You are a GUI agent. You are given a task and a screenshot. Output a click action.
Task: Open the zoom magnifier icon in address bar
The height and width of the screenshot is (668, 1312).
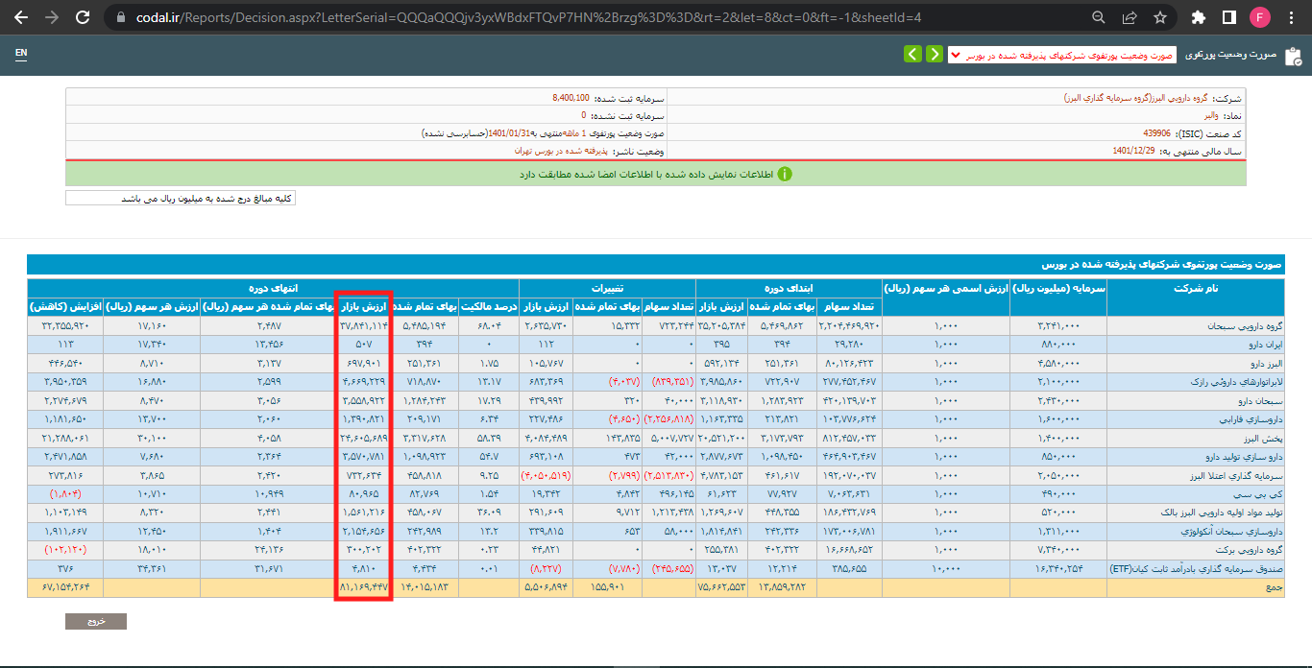click(x=1099, y=17)
